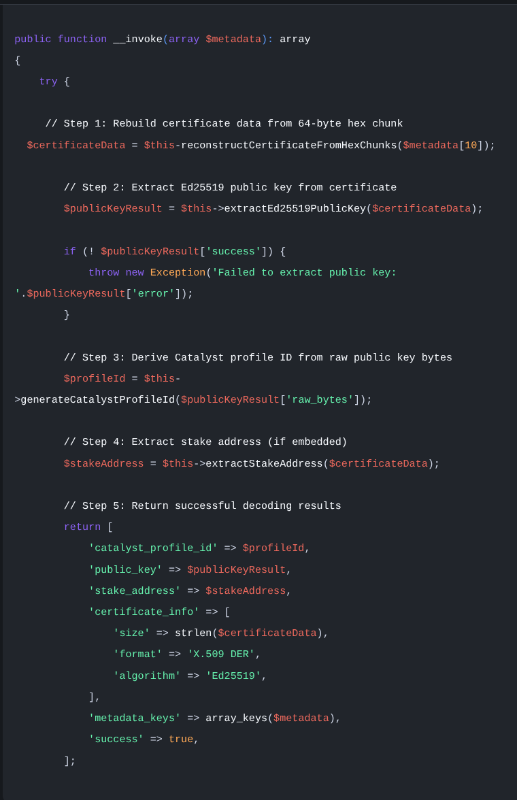517x800 pixels.
Task: Click the number 10 array index
Action: 471,146
